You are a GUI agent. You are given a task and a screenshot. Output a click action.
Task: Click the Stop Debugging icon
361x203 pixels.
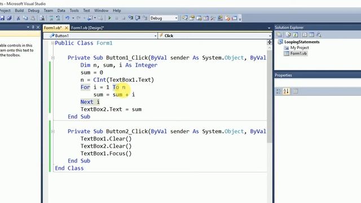124,18
